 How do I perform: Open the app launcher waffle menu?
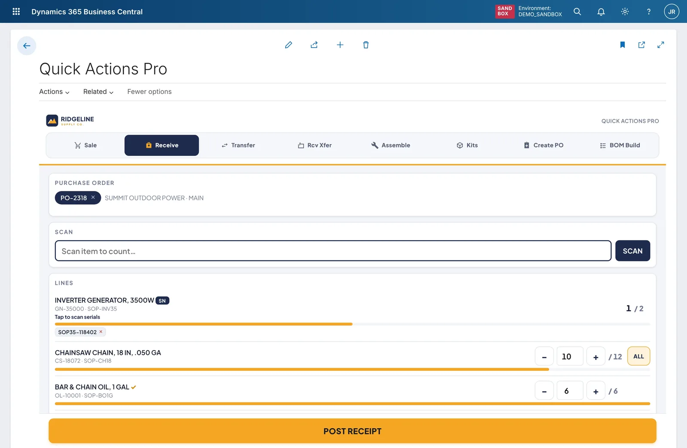(x=16, y=12)
